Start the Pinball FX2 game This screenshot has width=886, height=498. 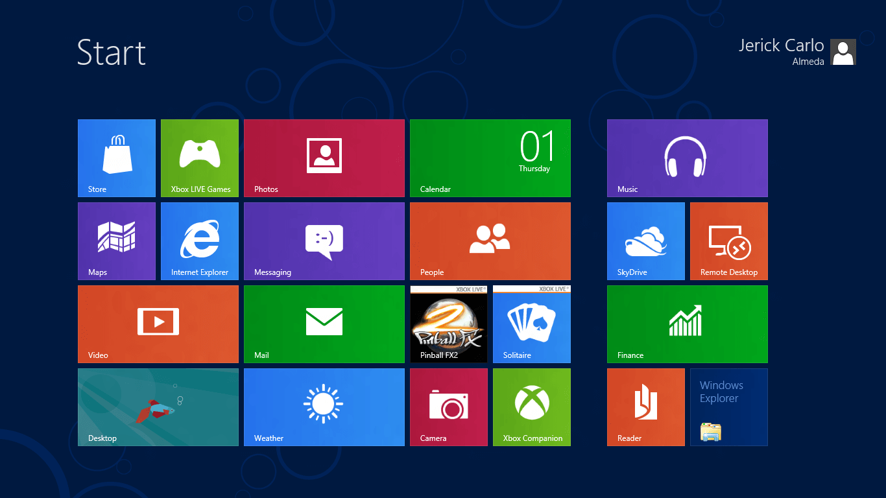tap(449, 324)
